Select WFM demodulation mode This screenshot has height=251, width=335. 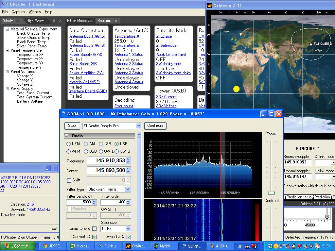[68, 151]
